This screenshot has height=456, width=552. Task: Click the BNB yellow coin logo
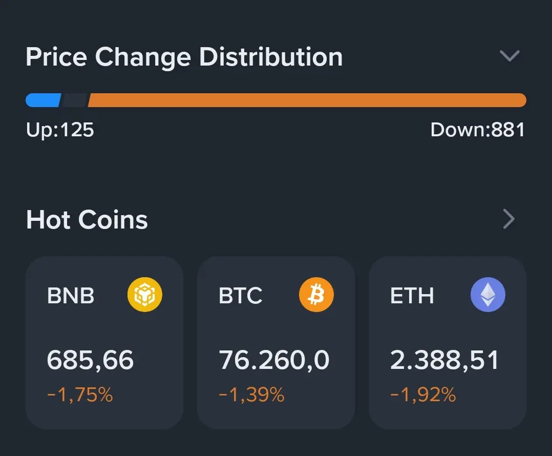coord(145,295)
